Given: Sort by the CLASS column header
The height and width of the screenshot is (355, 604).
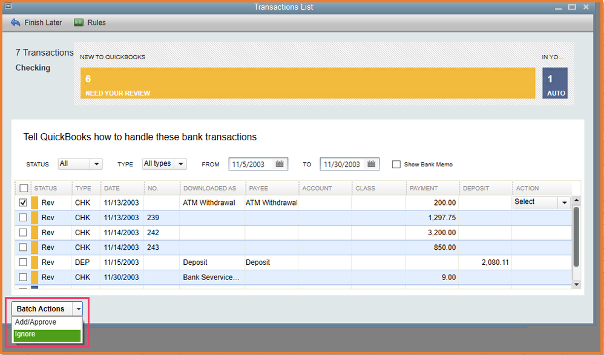Looking at the screenshot, I should [x=365, y=188].
